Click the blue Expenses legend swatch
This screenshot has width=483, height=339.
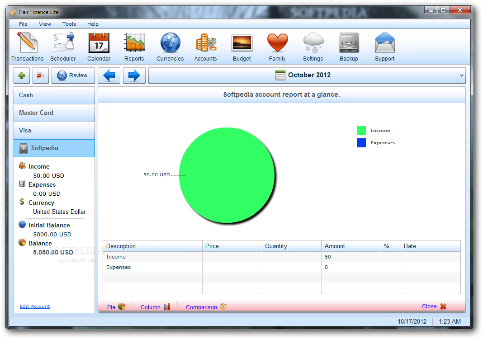(x=361, y=143)
